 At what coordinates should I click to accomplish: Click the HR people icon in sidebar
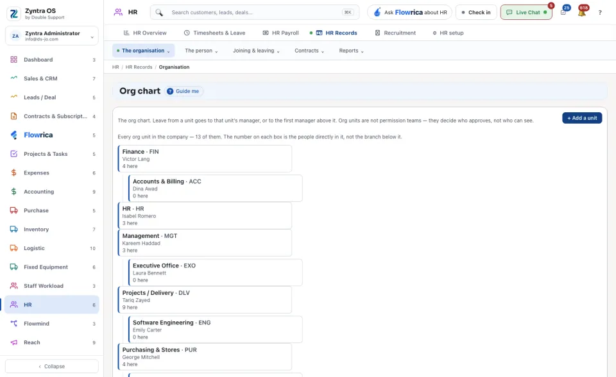pyautogui.click(x=13, y=305)
